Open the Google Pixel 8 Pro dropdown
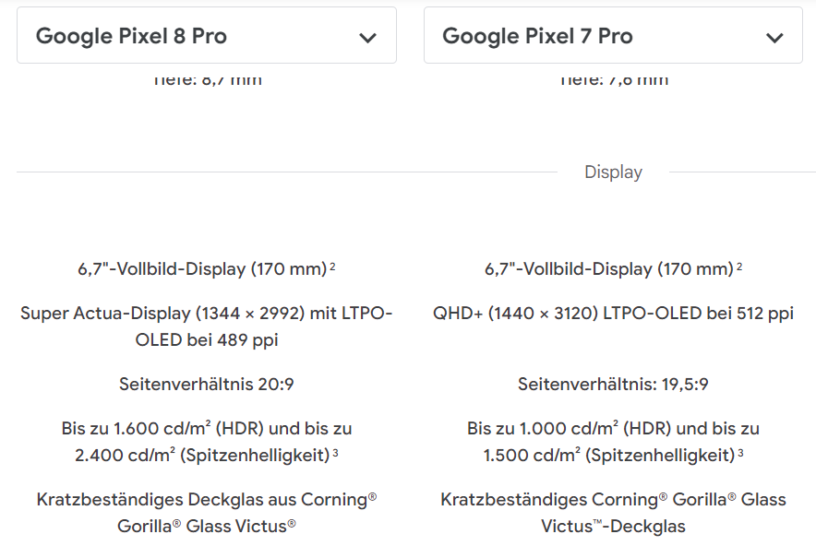The image size is (816, 546). 206,37
